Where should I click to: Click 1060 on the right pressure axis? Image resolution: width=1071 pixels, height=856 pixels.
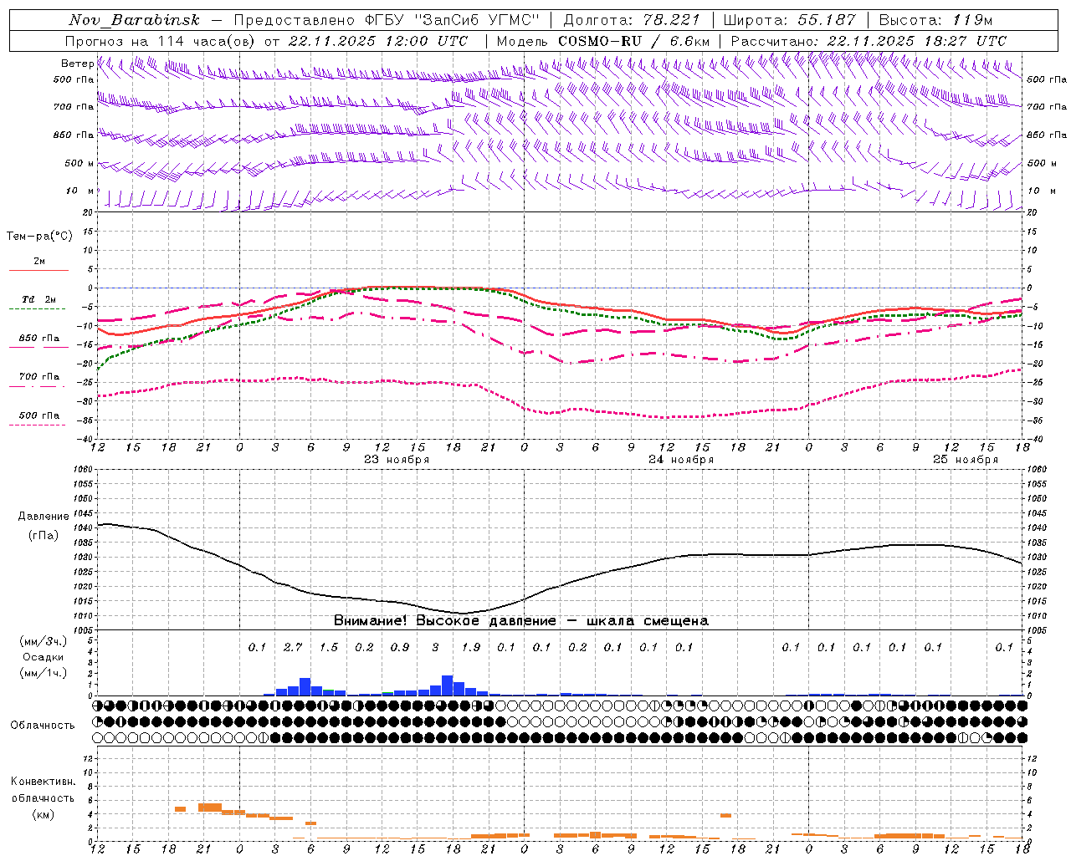coord(1037,469)
